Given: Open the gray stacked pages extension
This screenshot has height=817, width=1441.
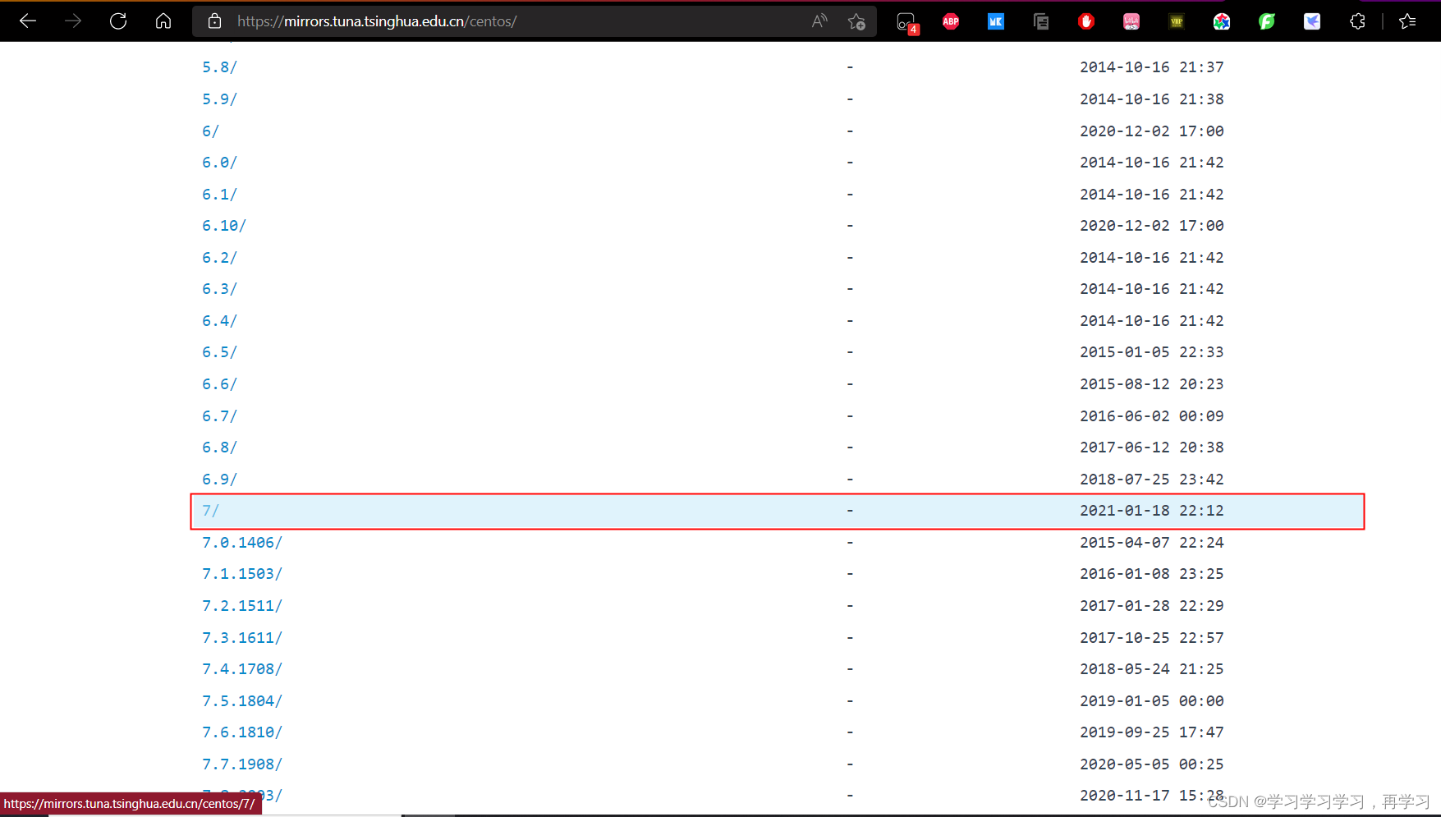Looking at the screenshot, I should pos(1041,21).
